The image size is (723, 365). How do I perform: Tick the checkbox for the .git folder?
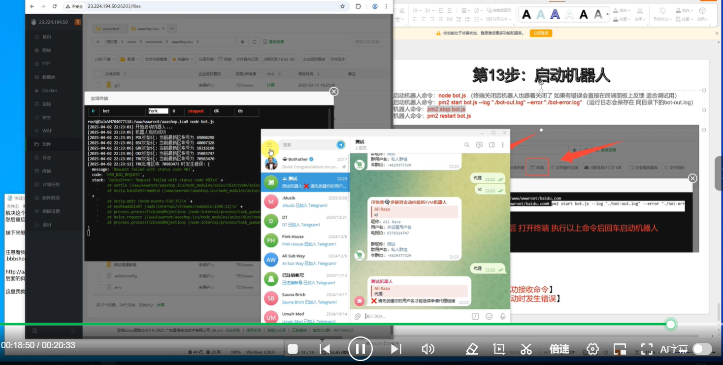99,85
